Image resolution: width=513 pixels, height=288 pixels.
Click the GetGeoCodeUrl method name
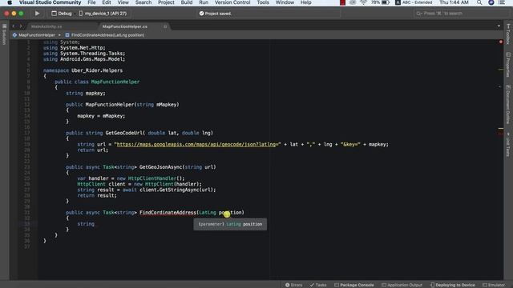click(124, 133)
